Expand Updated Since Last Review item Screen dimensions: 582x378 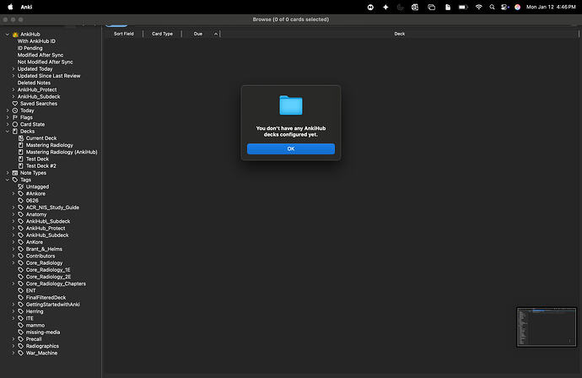point(13,76)
